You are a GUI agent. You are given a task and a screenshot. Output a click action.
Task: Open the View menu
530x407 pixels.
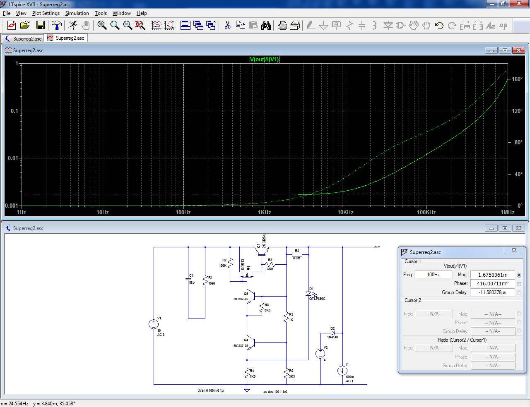(21, 13)
